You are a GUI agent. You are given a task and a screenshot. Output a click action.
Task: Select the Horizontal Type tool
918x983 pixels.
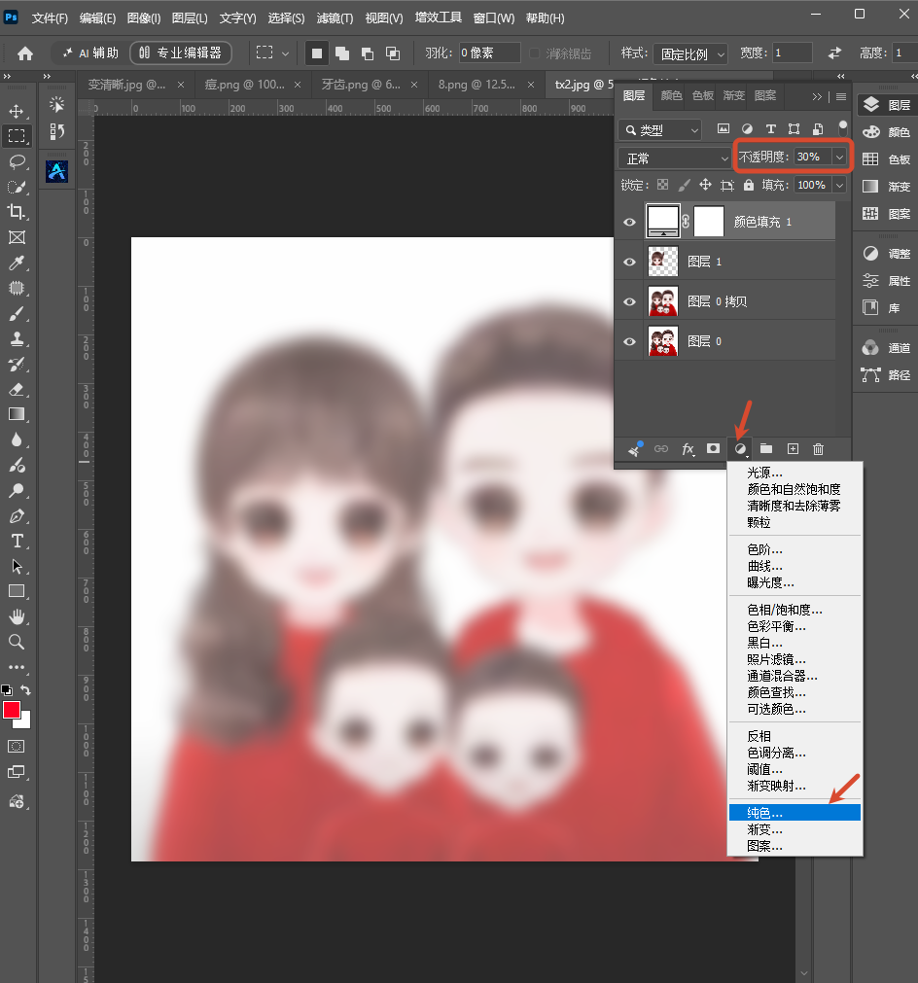17,541
